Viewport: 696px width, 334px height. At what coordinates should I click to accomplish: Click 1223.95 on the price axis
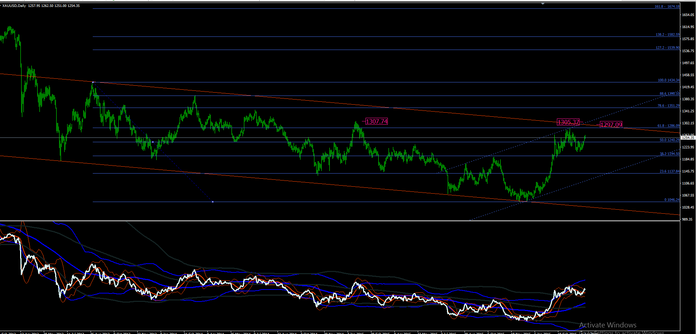pos(688,147)
